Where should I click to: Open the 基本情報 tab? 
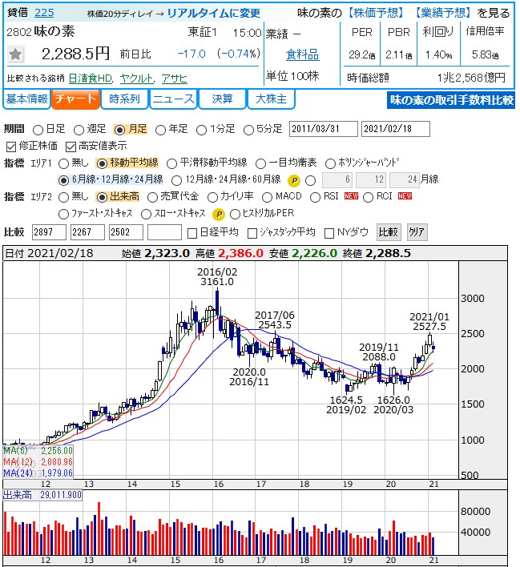click(26, 99)
